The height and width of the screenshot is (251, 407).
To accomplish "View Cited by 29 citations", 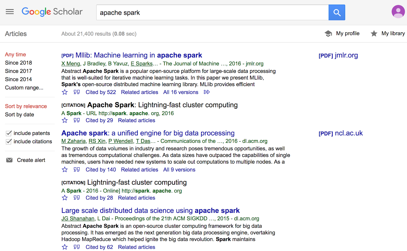I will click(99, 120).
